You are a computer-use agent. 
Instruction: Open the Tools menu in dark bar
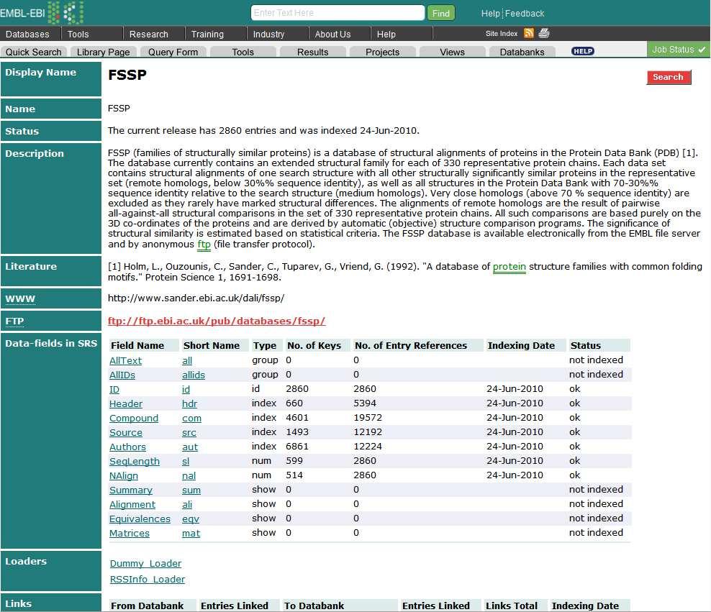tap(78, 35)
